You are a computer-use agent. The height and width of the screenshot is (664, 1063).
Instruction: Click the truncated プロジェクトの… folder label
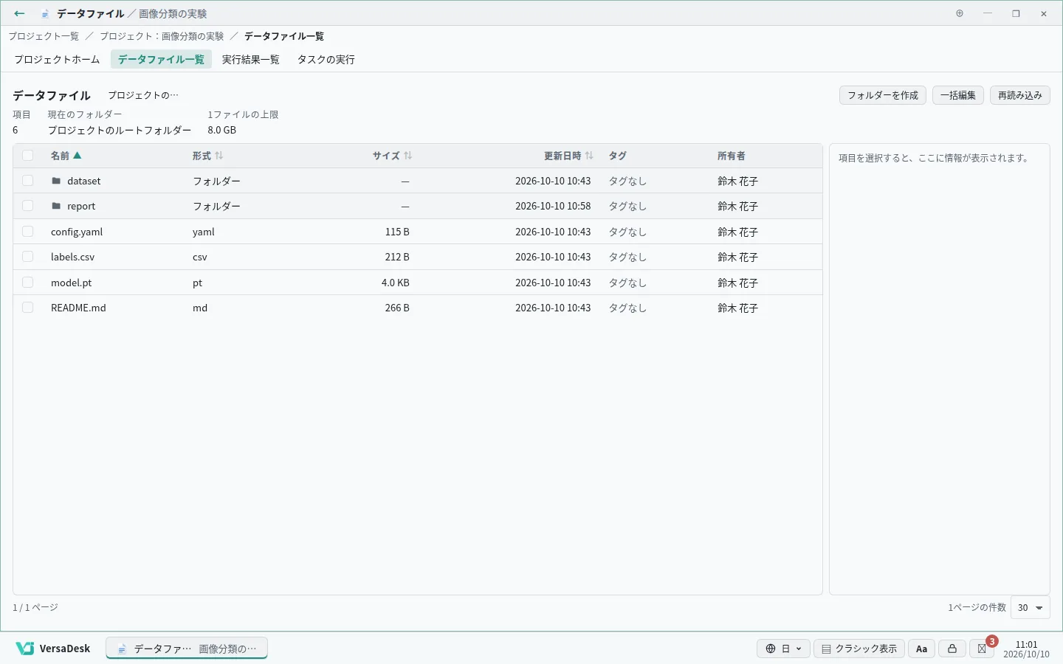143,95
